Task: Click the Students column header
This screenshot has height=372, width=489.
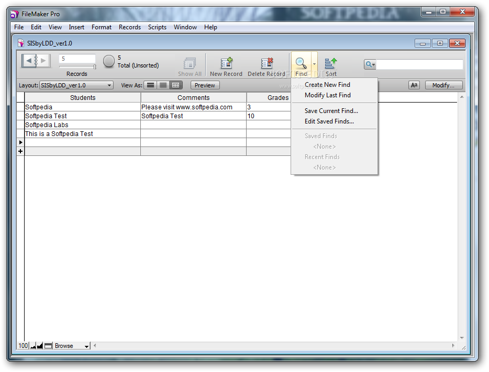Action: click(83, 97)
